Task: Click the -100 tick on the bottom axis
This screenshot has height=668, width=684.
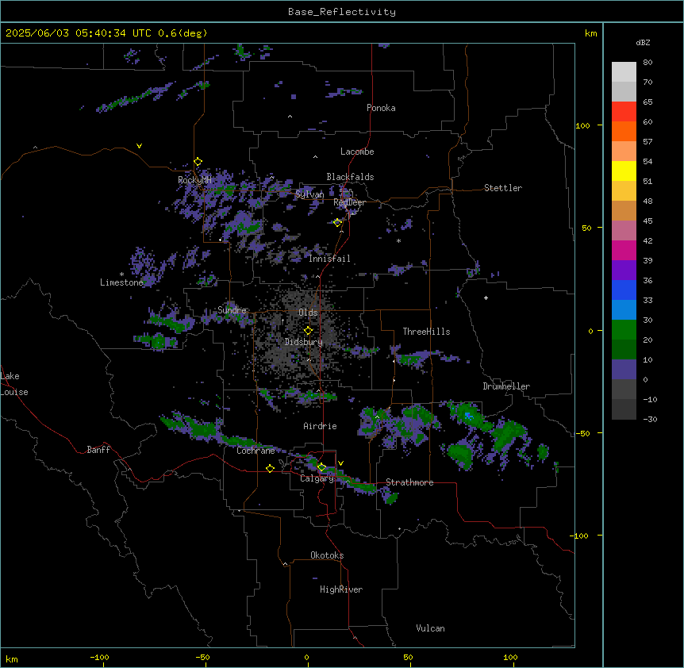Action: click(x=99, y=658)
